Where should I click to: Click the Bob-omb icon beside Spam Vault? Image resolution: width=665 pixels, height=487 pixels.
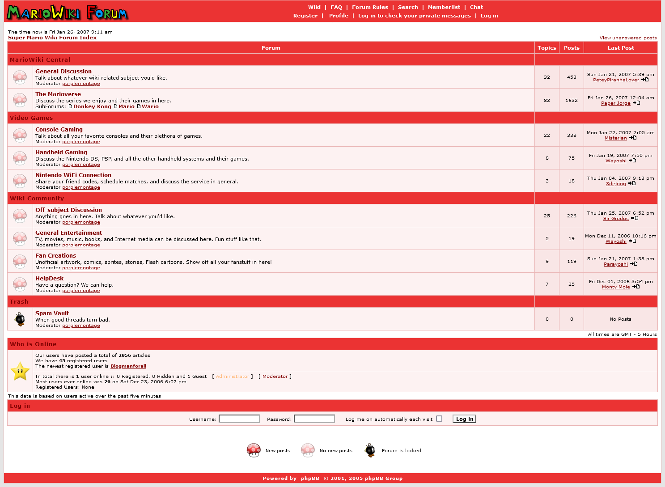20,319
